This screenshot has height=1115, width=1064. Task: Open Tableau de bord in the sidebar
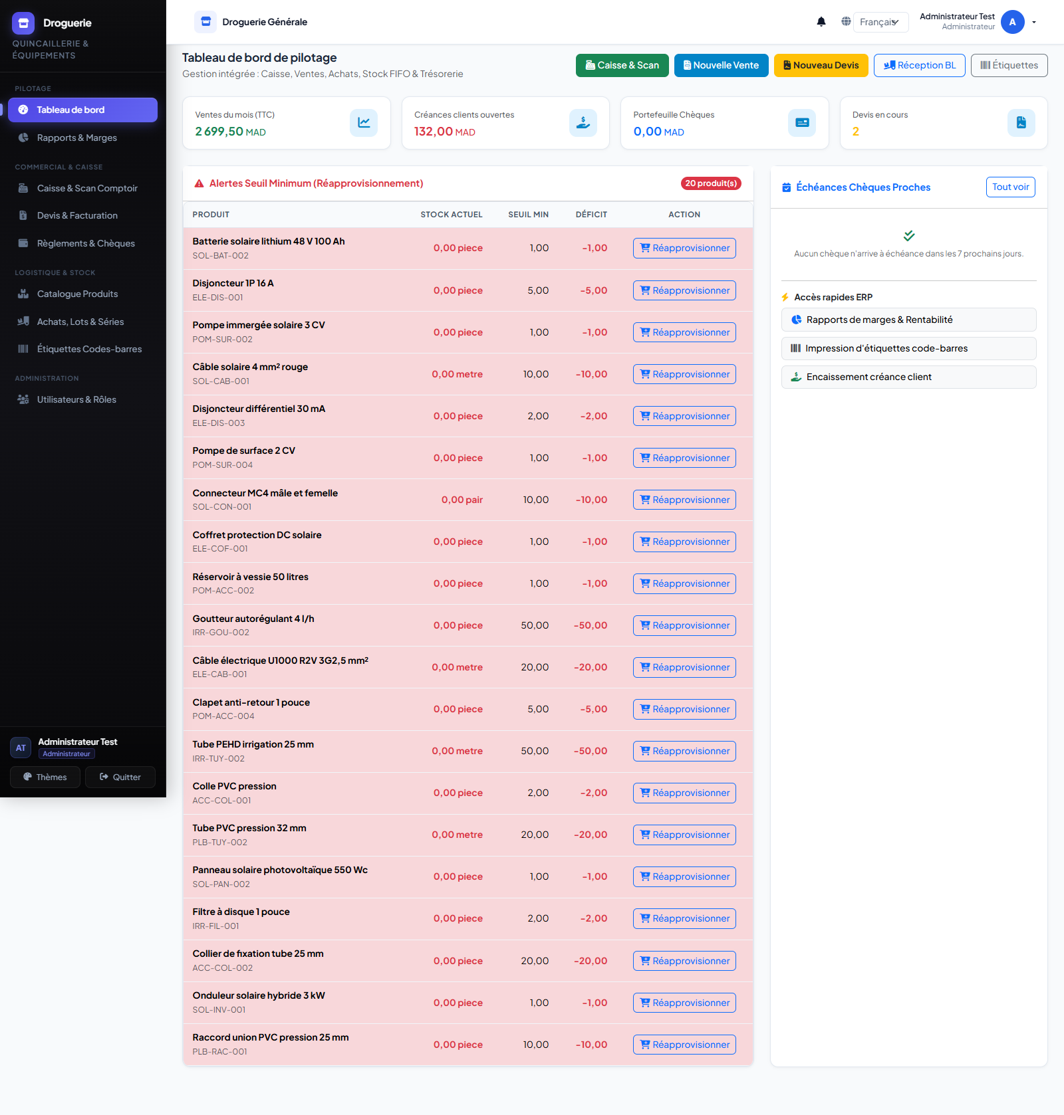pos(83,110)
